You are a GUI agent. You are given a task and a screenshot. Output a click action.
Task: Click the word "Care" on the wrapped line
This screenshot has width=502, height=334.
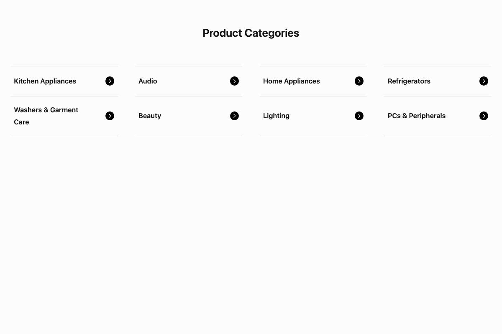tap(21, 122)
